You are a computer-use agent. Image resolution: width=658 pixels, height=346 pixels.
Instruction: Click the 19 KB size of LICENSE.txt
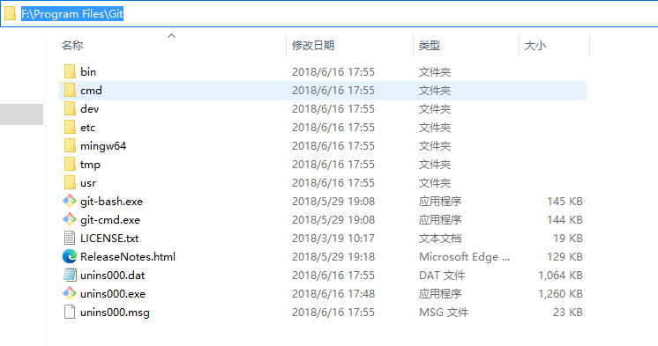pyautogui.click(x=568, y=238)
